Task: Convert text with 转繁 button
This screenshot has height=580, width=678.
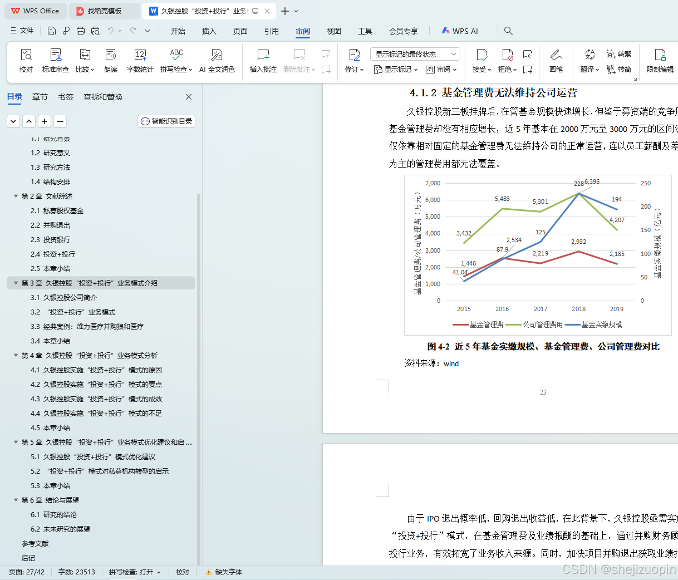Action: tap(619, 54)
